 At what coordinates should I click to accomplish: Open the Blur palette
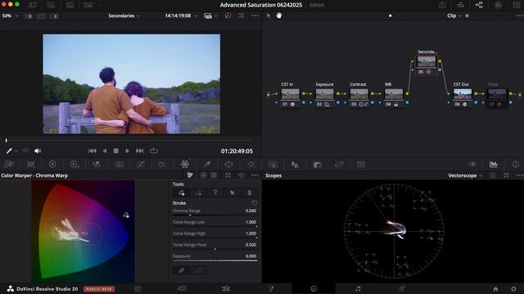tap(295, 164)
